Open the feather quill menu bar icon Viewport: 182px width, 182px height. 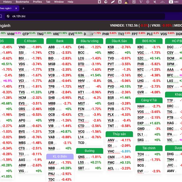(113, 2)
